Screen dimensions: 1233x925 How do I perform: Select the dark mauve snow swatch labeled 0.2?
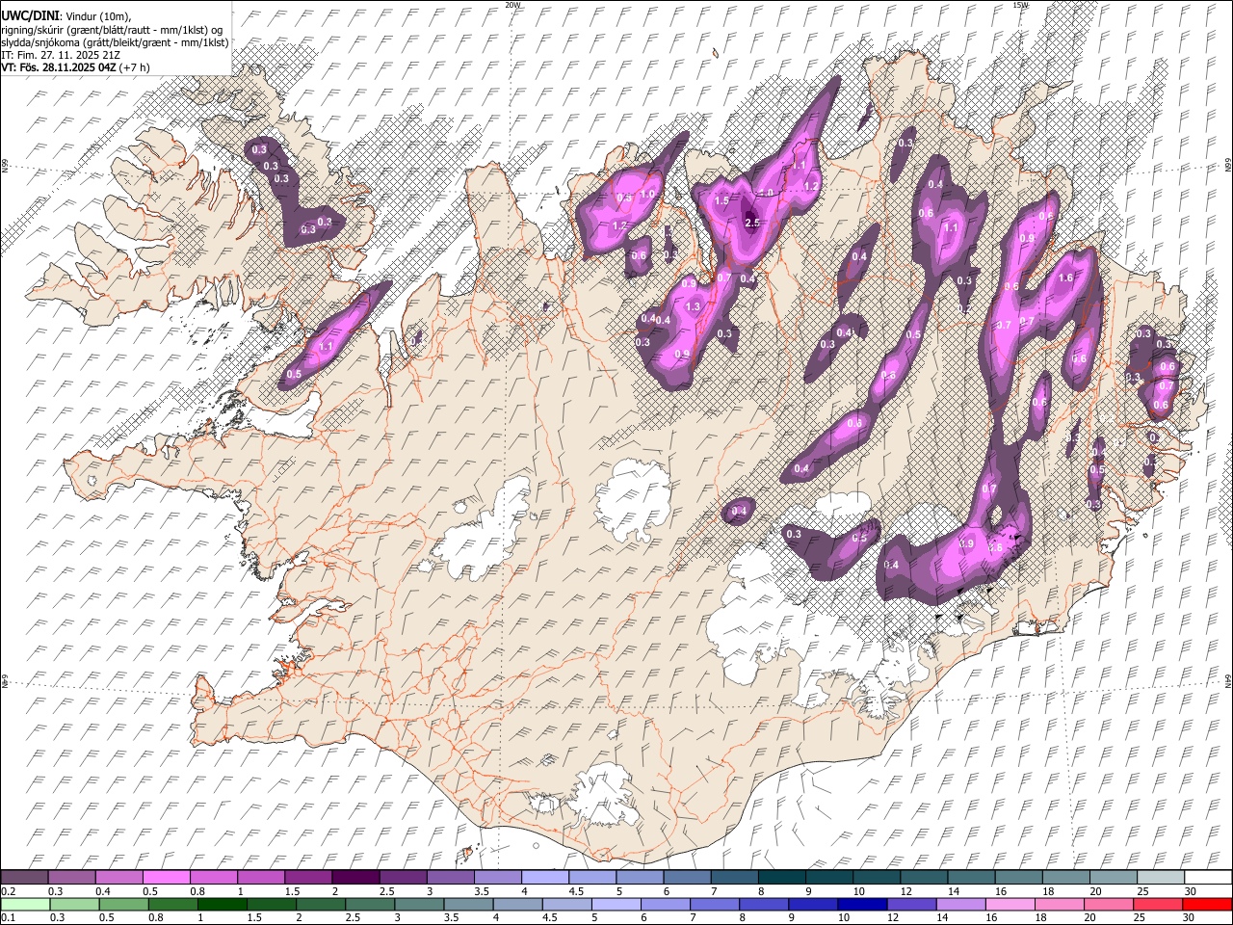pyautogui.click(x=25, y=877)
